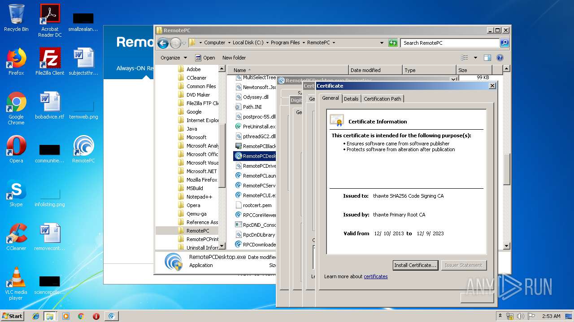Click New folder button

pyautogui.click(x=234, y=58)
